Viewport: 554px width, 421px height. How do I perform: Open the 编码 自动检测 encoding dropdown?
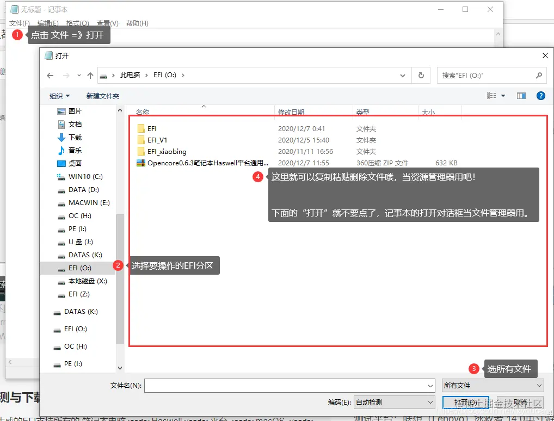[395, 403]
